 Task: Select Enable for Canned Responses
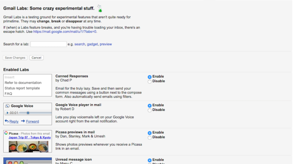(149, 77)
